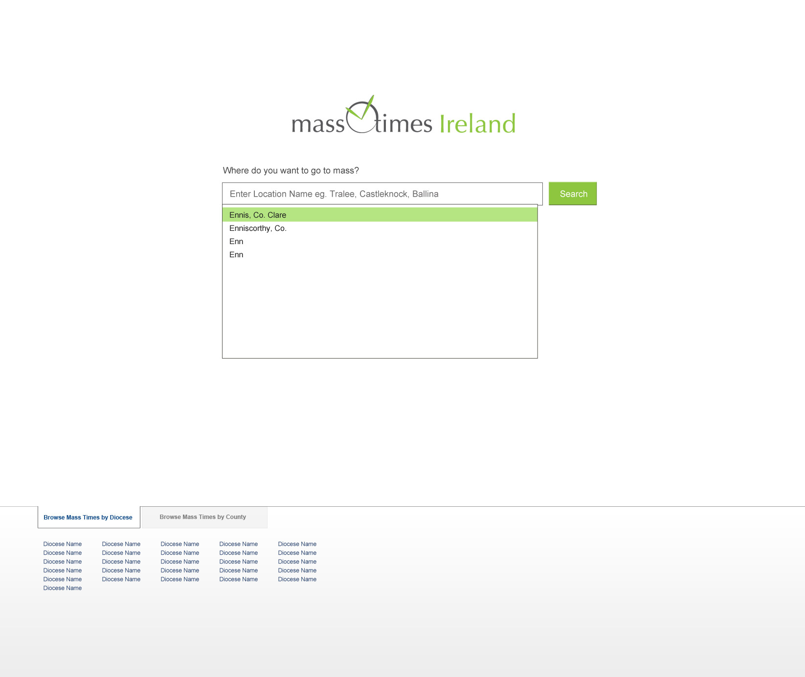Open the top Diocese Name link in first column
Viewport: 805px width, 677px height.
63,544
